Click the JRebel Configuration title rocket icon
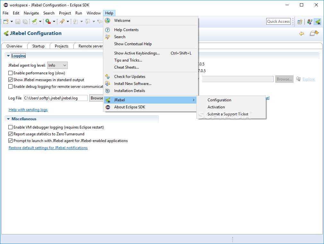 6,33
